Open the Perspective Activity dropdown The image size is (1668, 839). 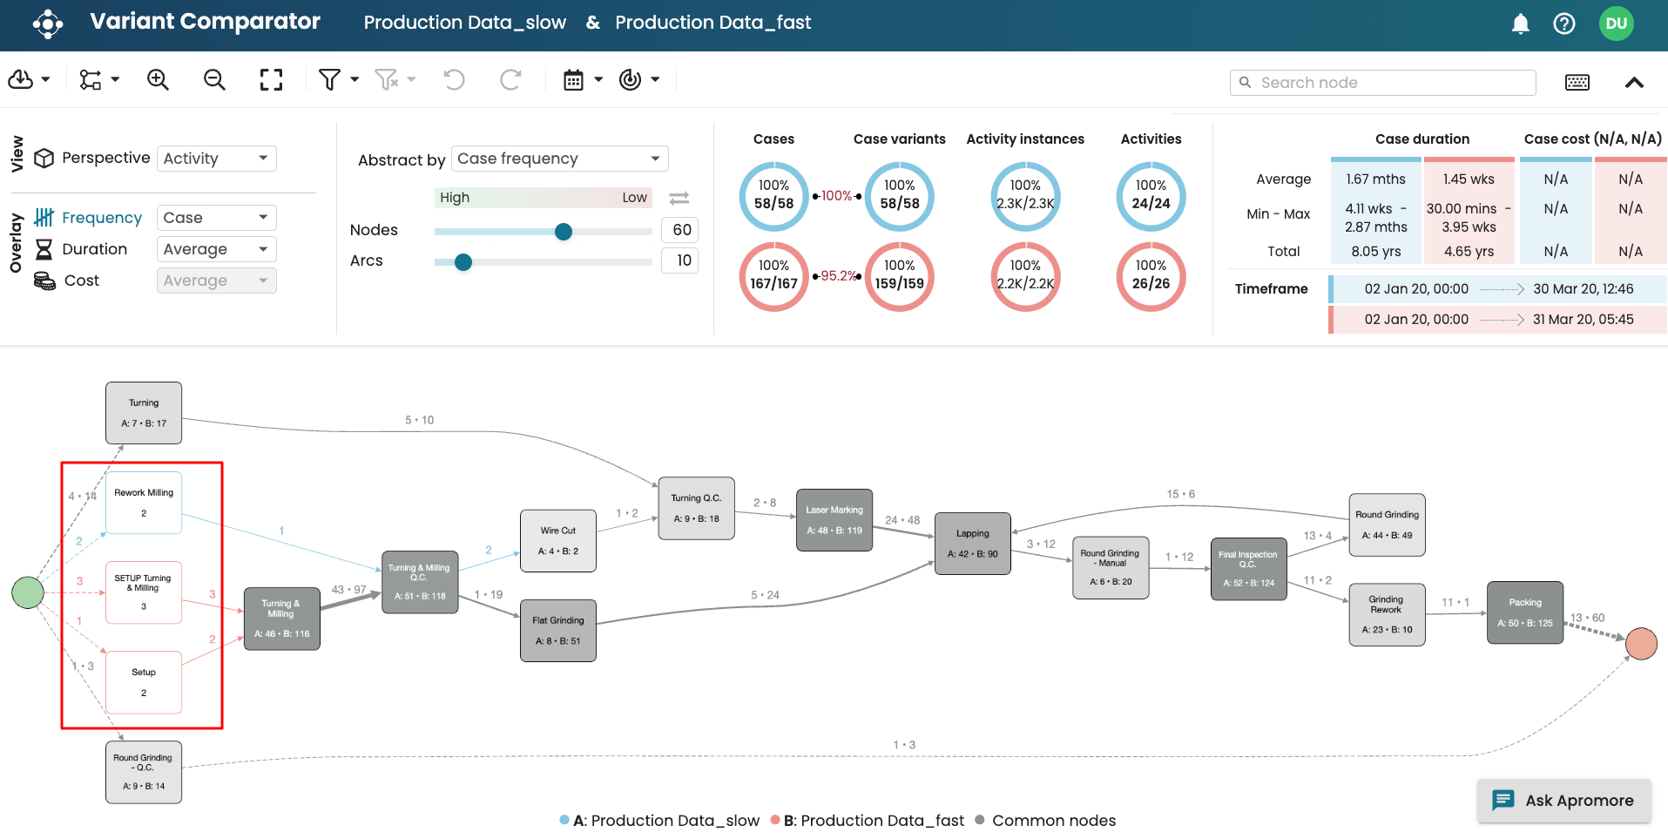tap(216, 159)
